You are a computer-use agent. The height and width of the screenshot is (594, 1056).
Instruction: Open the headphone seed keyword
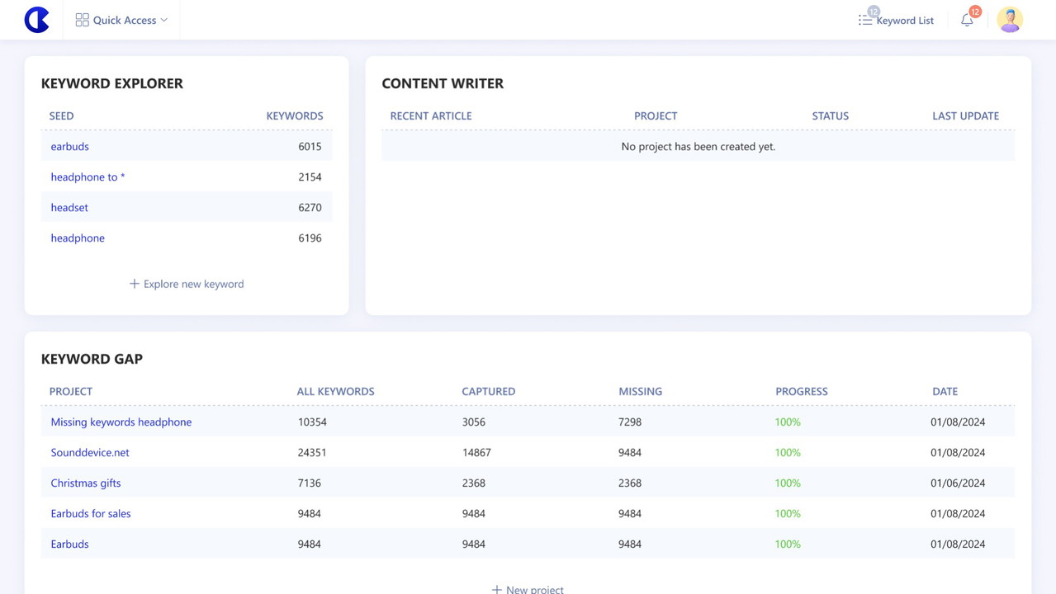point(78,238)
